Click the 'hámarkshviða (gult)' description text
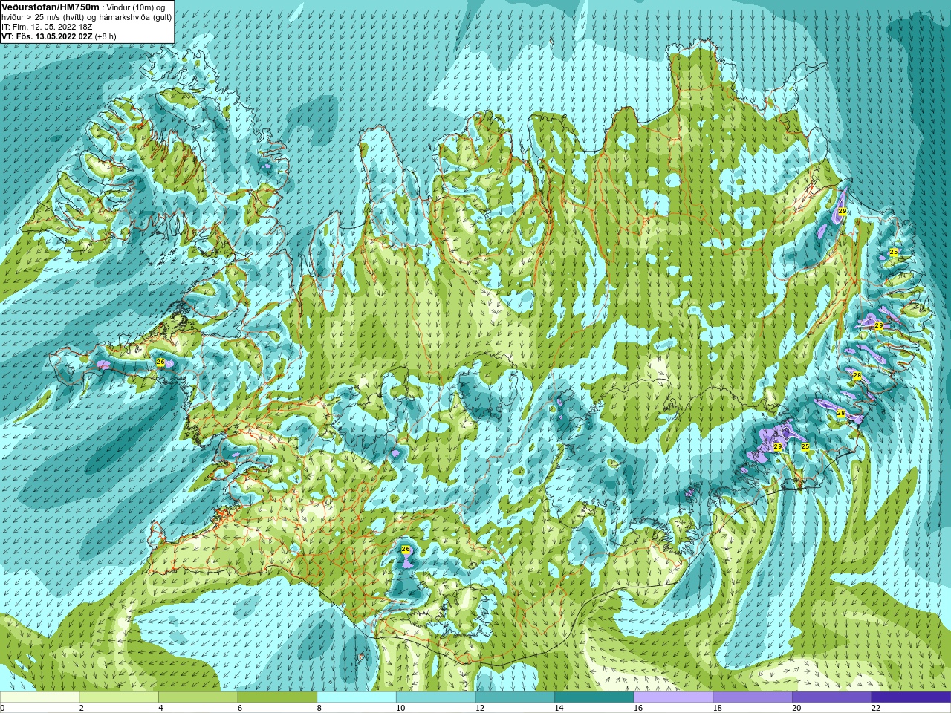 tap(134, 16)
